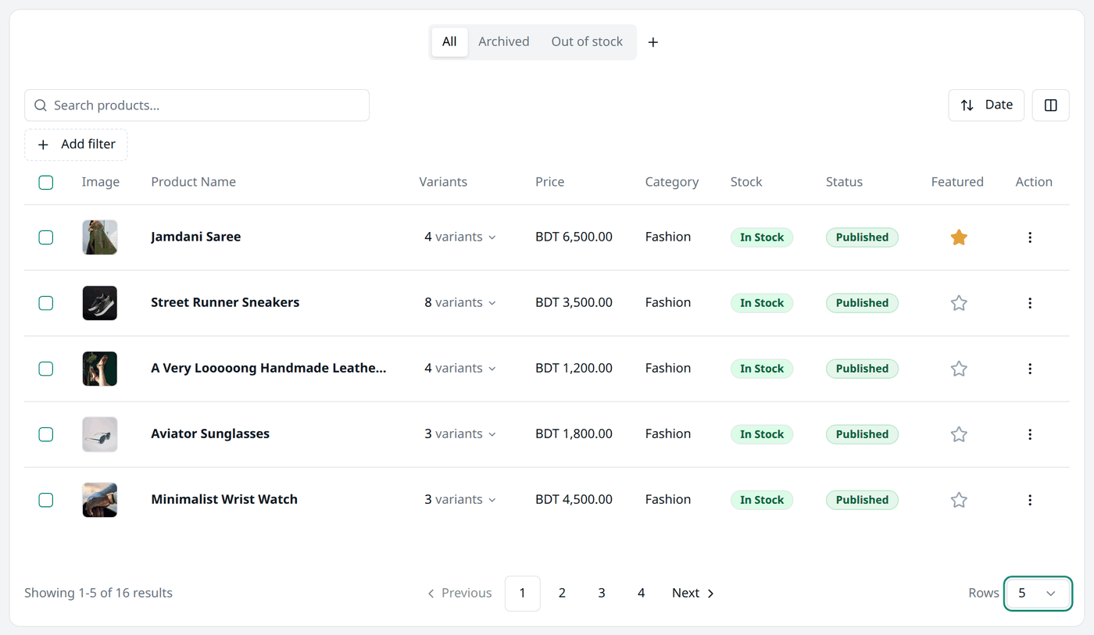Expand the 3 variants of Aviator Sunglasses
Viewport: 1094px width, 635px height.
click(460, 434)
